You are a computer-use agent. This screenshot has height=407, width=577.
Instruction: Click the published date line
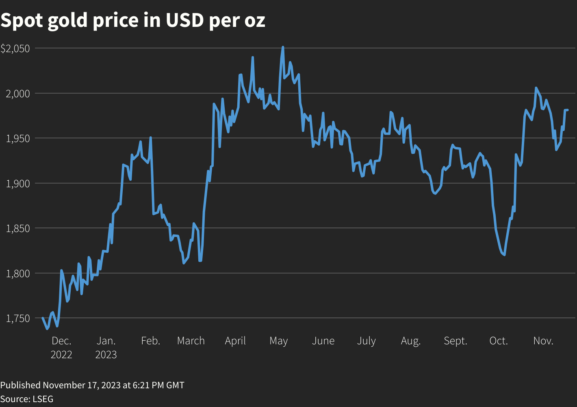click(x=92, y=385)
